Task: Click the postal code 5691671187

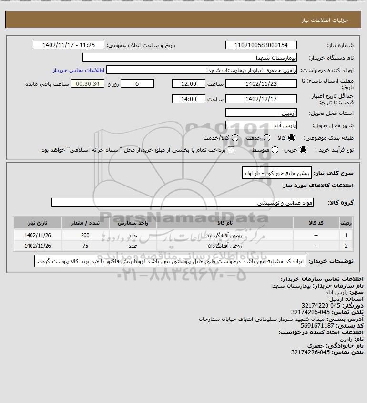Action: (x=317, y=326)
